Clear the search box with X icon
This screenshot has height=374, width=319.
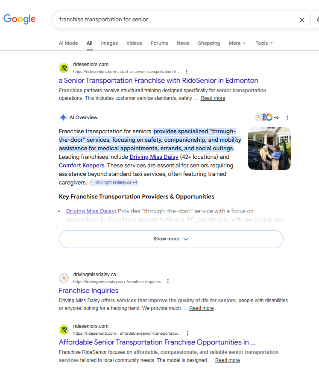(x=302, y=20)
